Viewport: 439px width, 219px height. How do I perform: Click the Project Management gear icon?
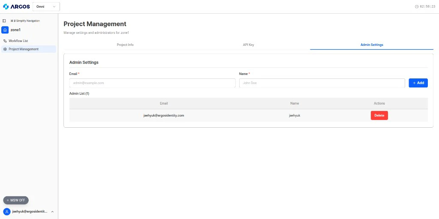[x=5, y=49]
